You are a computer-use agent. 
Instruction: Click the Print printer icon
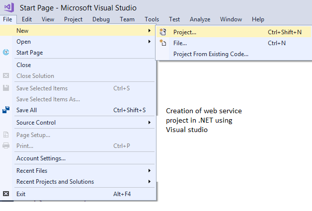[x=6, y=145]
